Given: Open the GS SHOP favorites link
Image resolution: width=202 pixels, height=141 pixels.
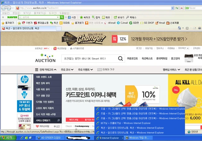Looking at the screenshot, I should pyautogui.click(x=147, y=23).
